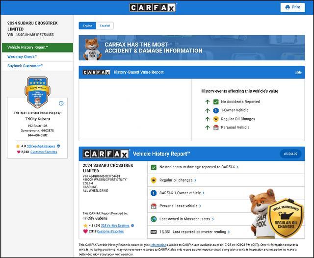Viewport: 314px width, 258px height.
Task: Click the verified shield icon beside sidebar reviews
Action: 58,146
